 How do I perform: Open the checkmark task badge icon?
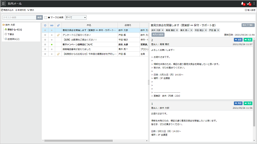click(x=249, y=3)
